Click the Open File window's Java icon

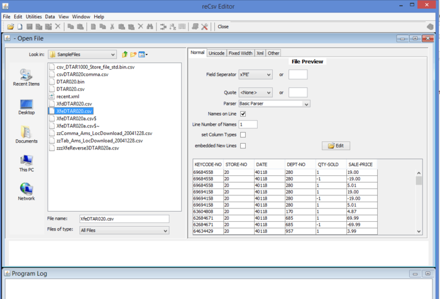click(8, 38)
